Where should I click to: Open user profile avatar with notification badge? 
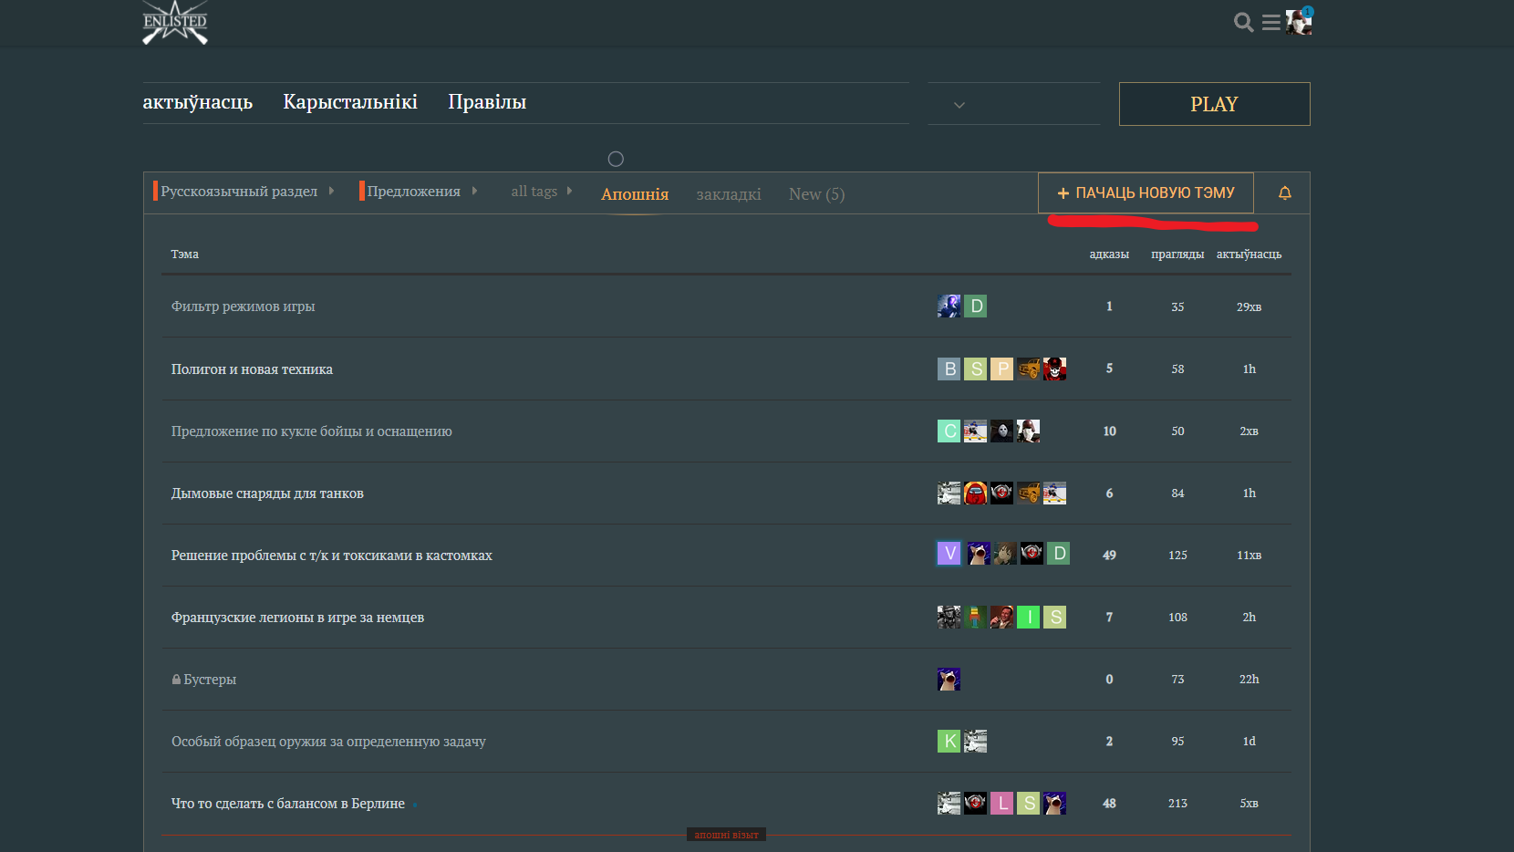coord(1298,22)
